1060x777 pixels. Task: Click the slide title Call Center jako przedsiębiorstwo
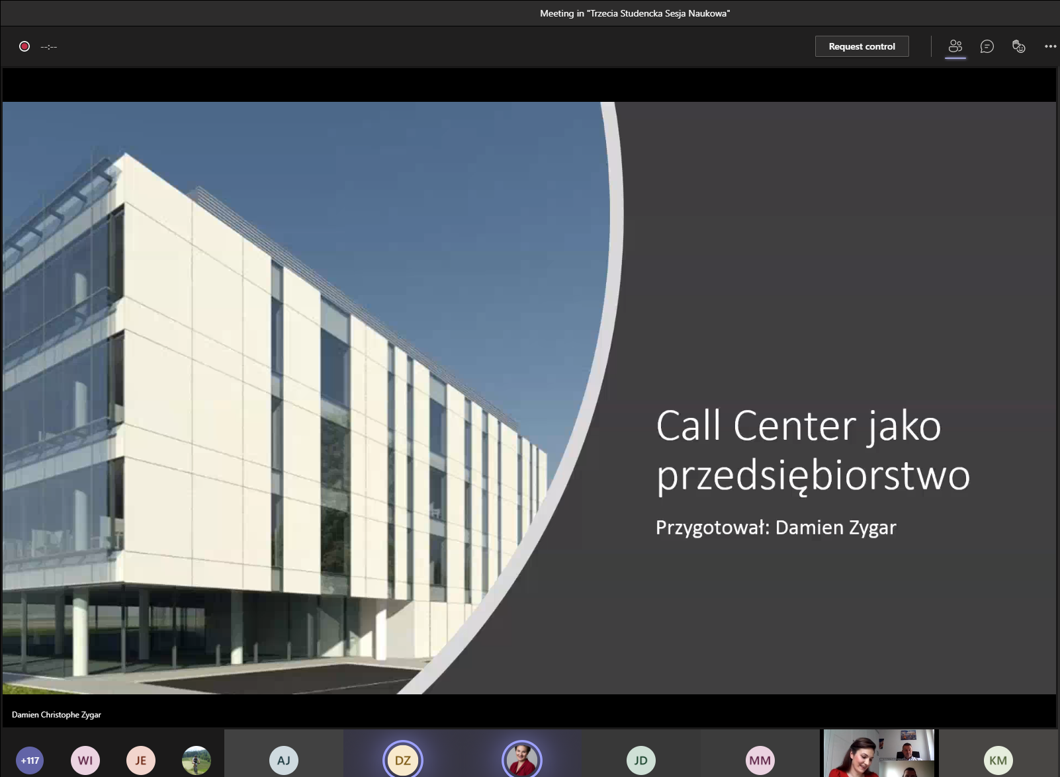(813, 450)
